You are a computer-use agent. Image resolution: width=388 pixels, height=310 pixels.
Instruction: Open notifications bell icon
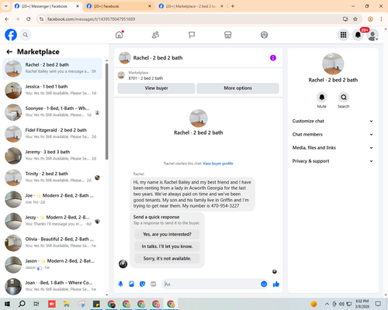[x=358, y=35]
